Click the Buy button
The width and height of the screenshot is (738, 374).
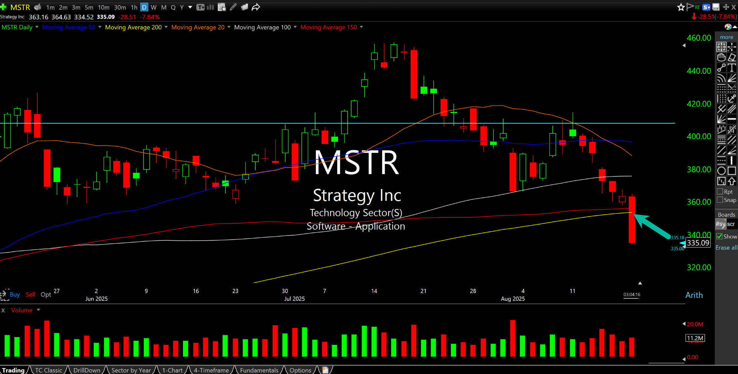[x=15, y=294]
